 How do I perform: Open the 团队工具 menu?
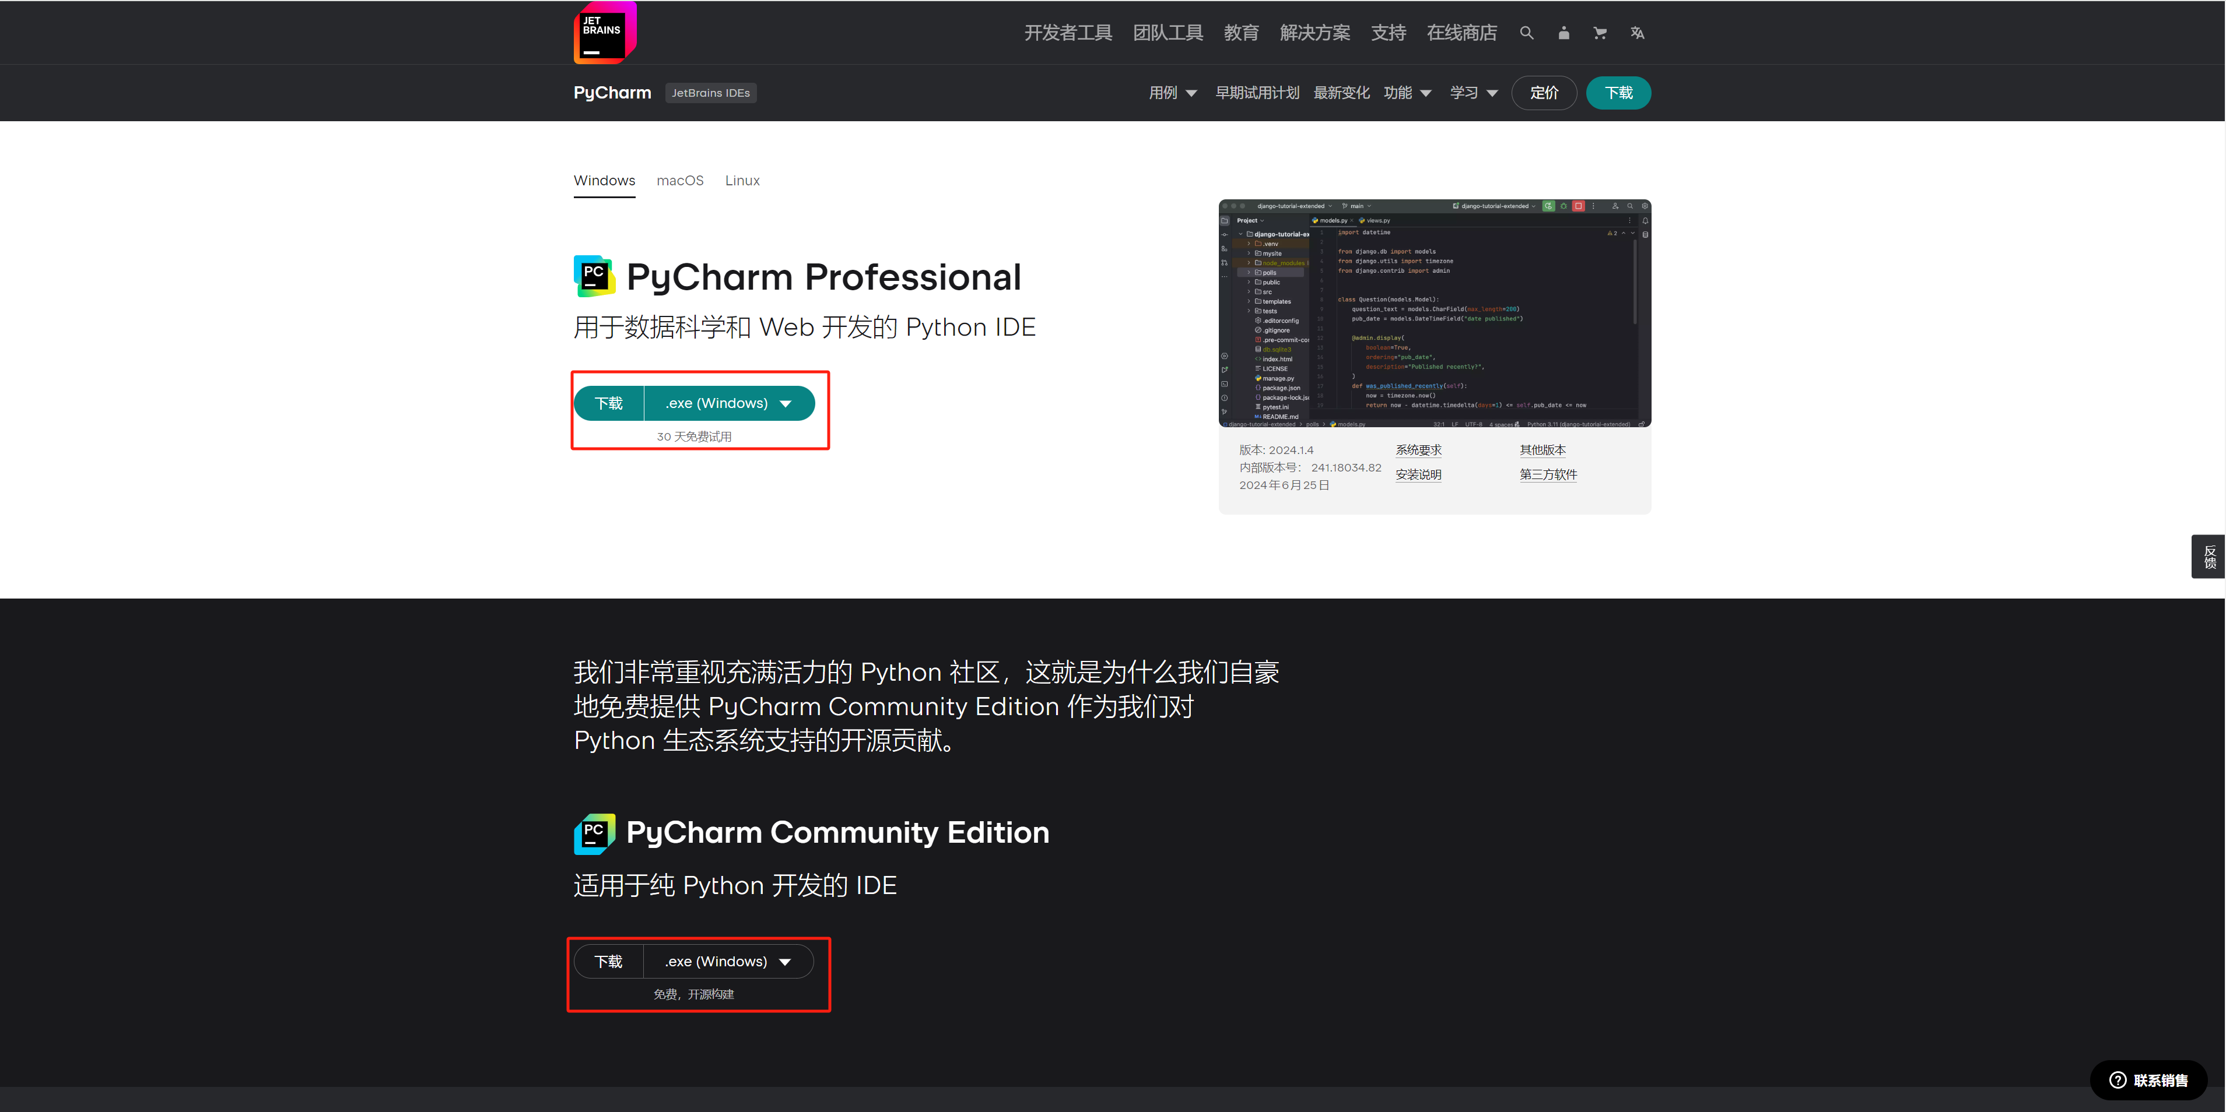click(1168, 33)
